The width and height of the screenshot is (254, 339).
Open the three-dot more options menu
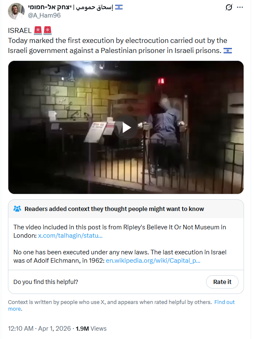pos(240,8)
